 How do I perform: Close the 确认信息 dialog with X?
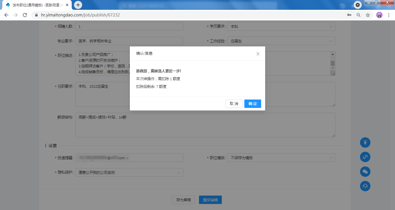[x=258, y=54]
